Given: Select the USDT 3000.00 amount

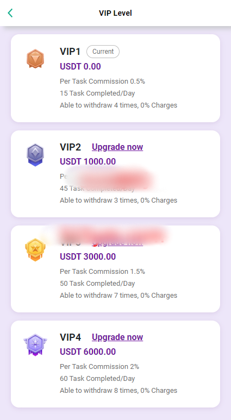Looking at the screenshot, I should (x=88, y=256).
